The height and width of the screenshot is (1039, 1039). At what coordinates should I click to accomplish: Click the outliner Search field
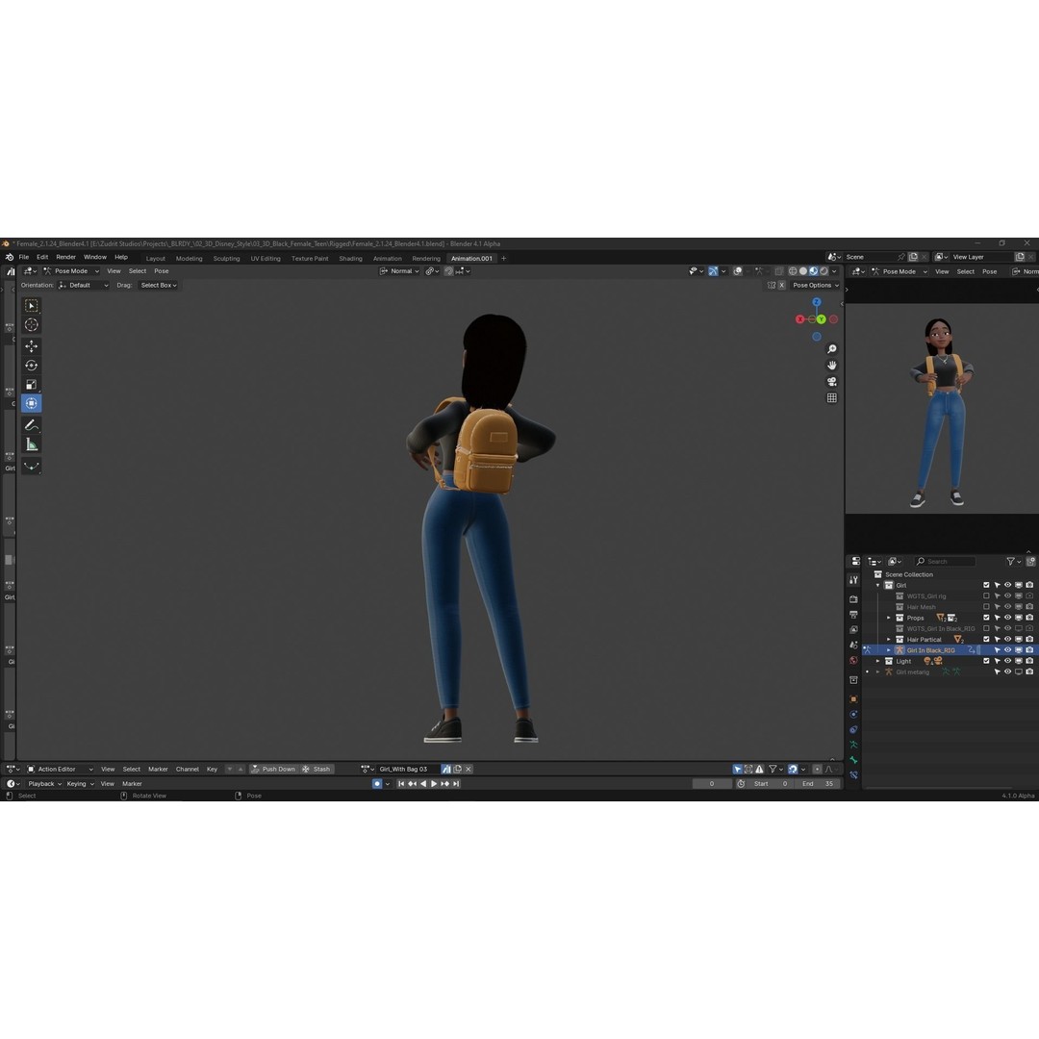[x=945, y=561]
